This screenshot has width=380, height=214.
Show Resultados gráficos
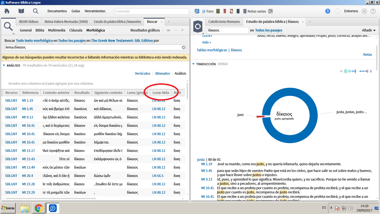(x=145, y=30)
